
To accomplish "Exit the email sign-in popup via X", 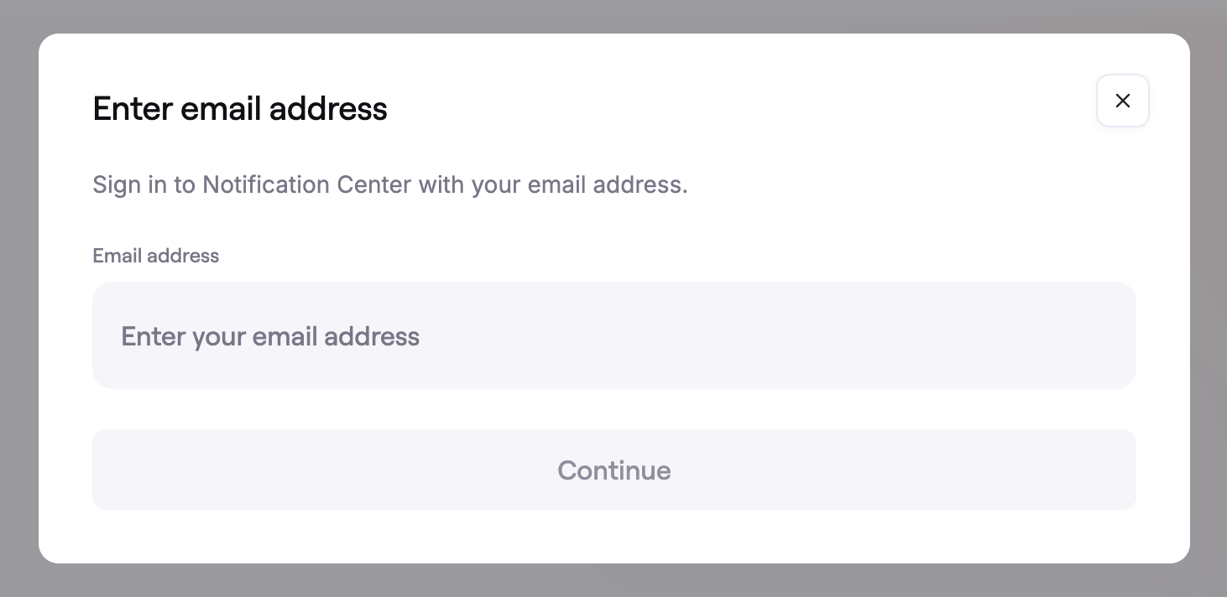I will point(1122,101).
